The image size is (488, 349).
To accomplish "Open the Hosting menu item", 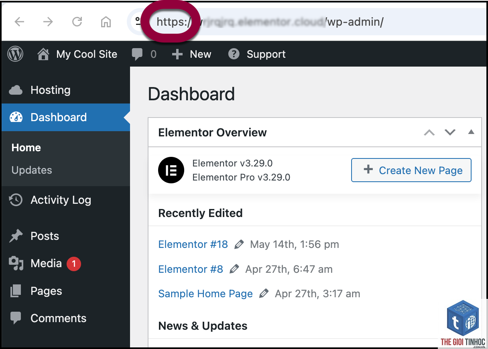I will (x=65, y=90).
